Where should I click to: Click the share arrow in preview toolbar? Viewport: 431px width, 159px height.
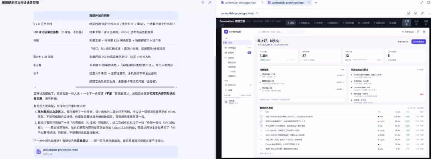423,13
